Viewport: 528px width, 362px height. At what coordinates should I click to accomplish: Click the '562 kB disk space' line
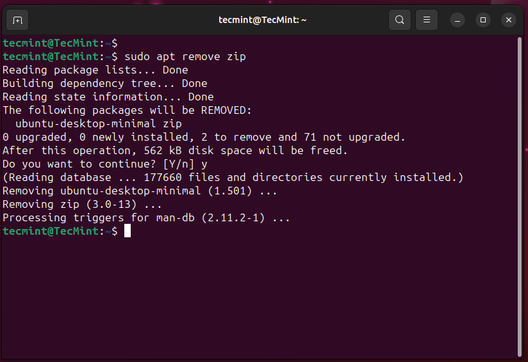[175, 150]
